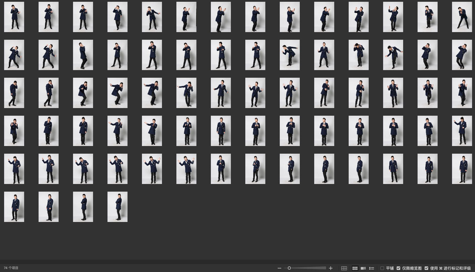Select the first thumbnail in the top row

pos(14,17)
